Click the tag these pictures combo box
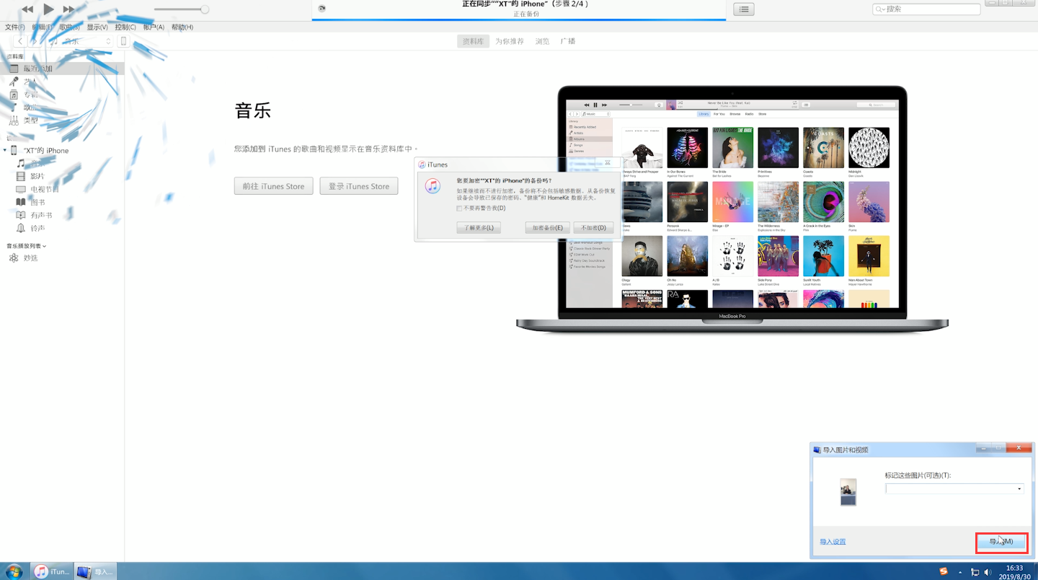 click(x=954, y=488)
